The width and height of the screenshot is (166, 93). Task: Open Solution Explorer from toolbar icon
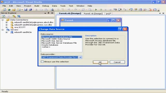tap(131, 10)
